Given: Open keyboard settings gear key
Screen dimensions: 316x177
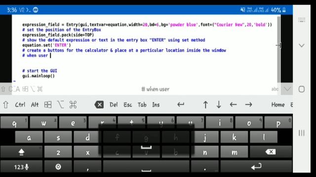Looking at the screenshot, I should pos(58,167).
